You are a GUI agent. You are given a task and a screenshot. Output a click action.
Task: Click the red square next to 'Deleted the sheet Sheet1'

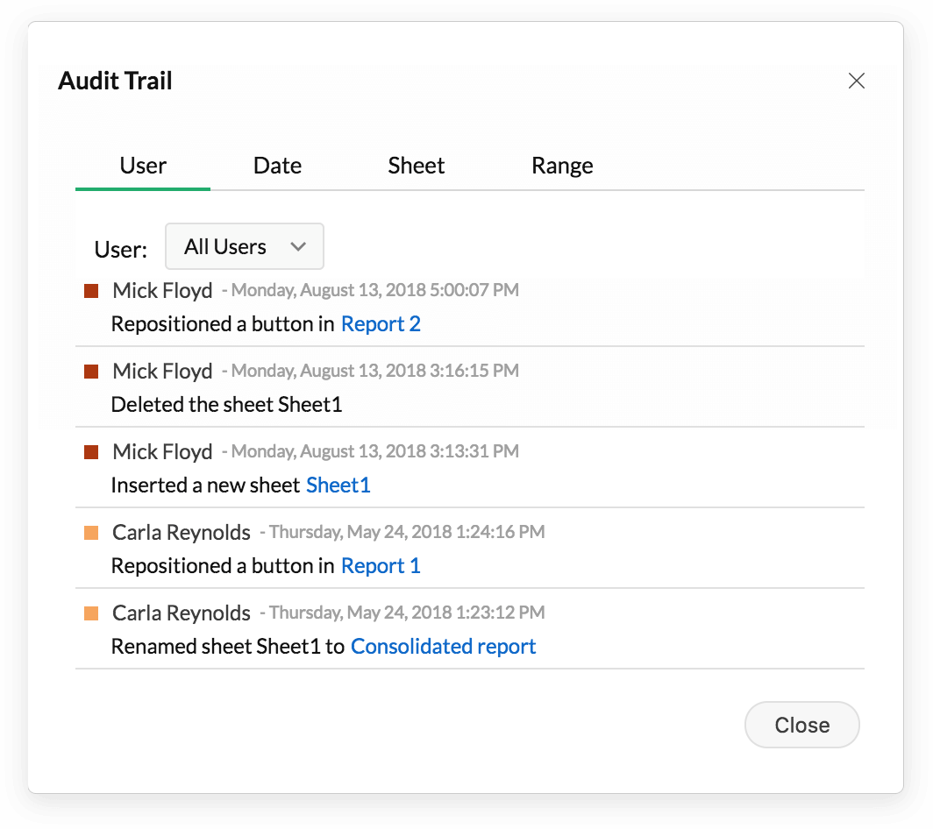point(91,370)
